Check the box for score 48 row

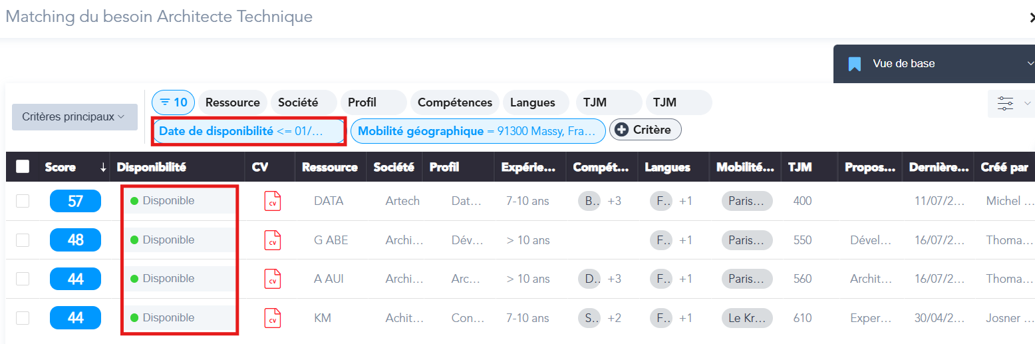coord(23,240)
